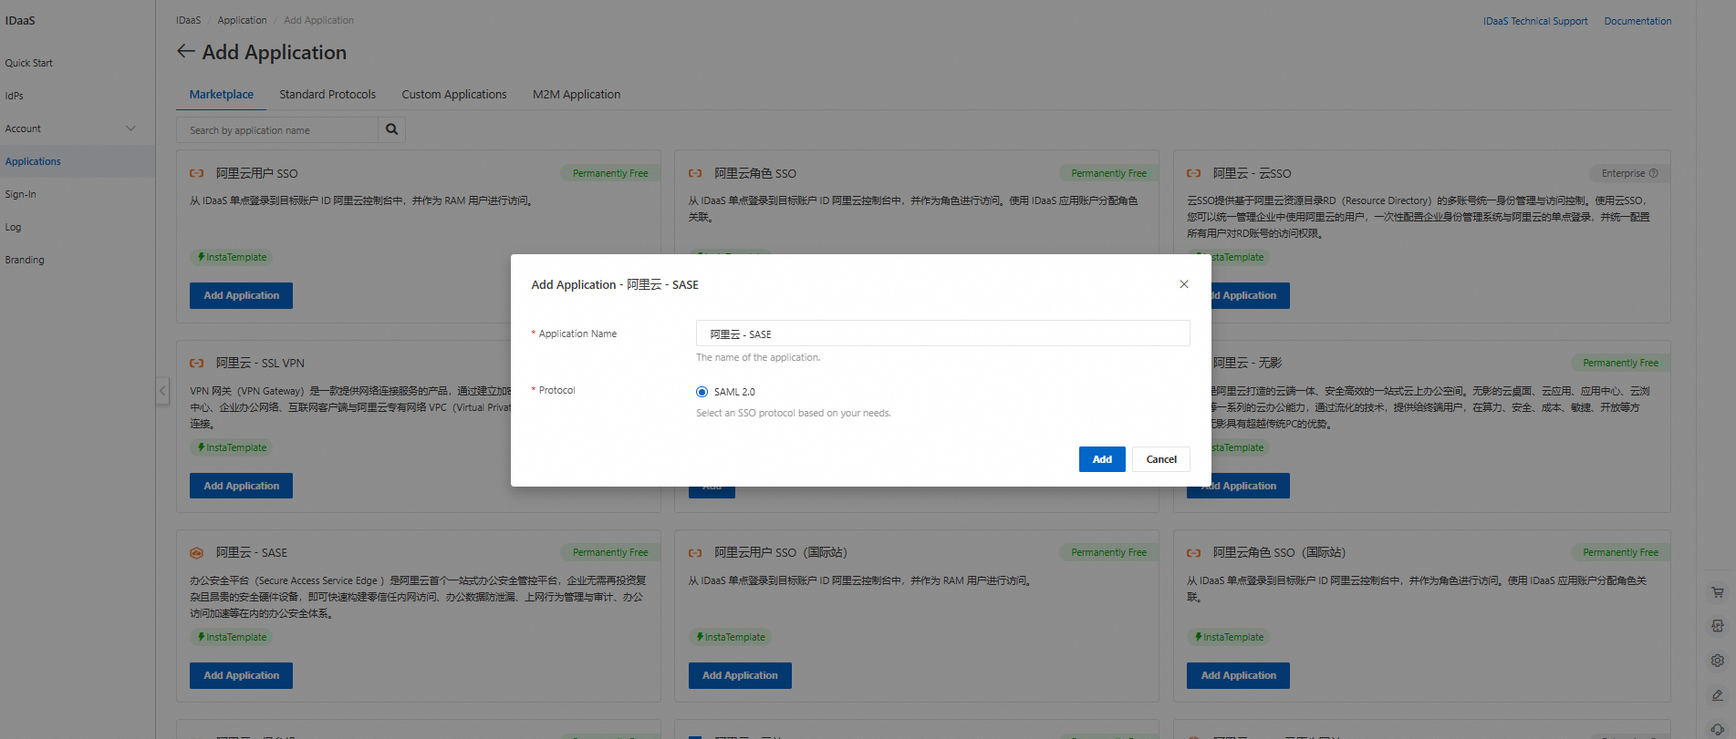Click the search by application name field
The height and width of the screenshot is (739, 1736).
pos(277,130)
